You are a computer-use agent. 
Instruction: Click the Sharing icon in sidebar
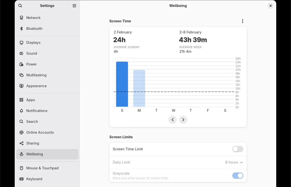coord(22,143)
